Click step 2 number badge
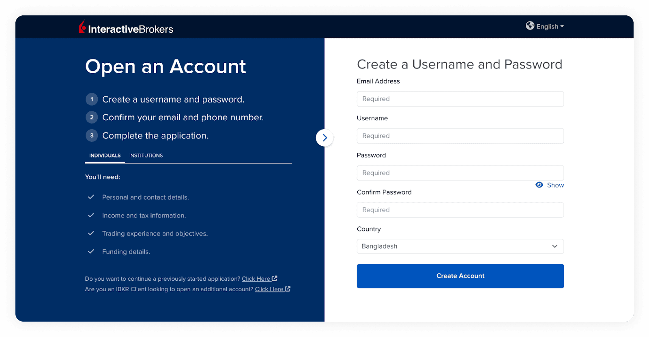Viewport: 649px width, 337px height. coord(92,117)
